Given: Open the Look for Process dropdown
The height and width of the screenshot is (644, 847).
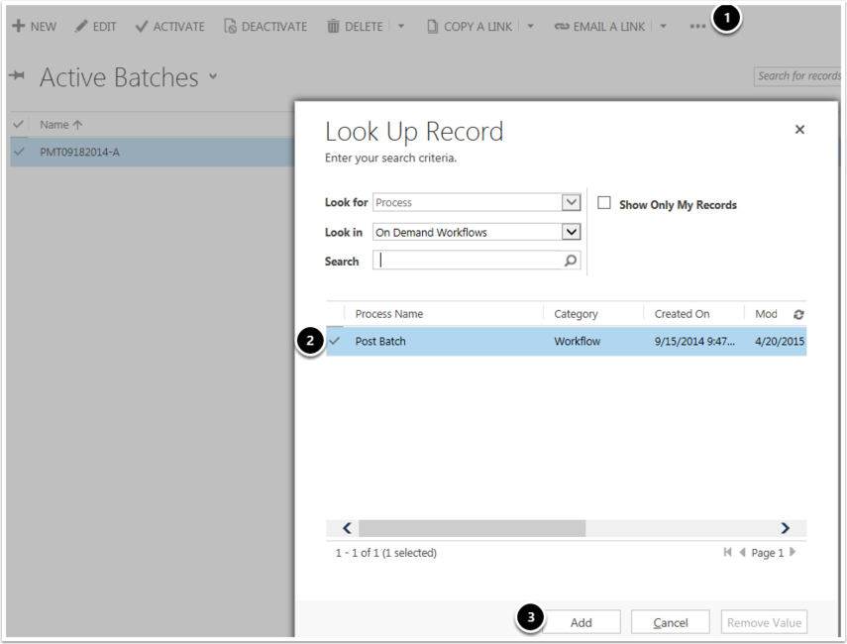Looking at the screenshot, I should (x=571, y=202).
